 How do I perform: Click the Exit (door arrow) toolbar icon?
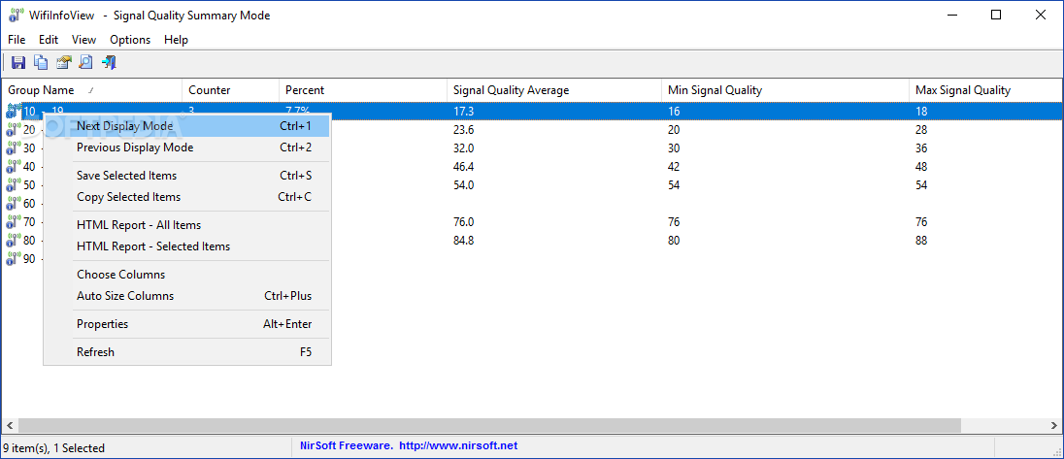pos(109,63)
